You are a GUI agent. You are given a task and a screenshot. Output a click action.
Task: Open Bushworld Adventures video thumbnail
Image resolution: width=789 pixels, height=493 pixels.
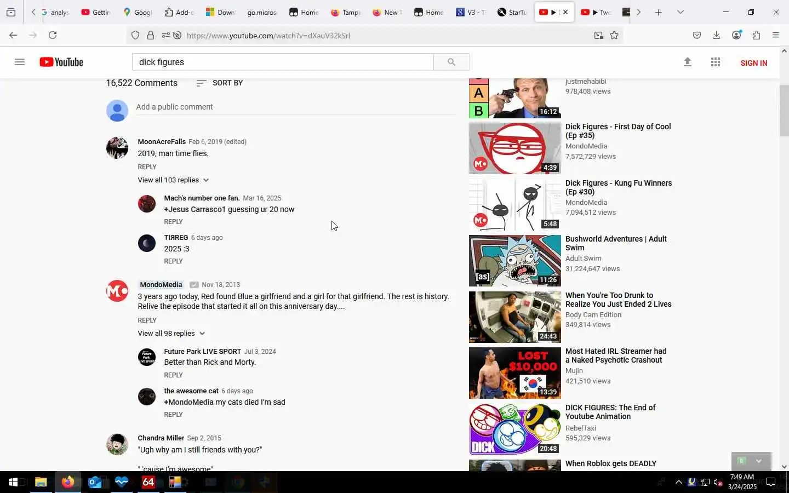click(x=514, y=261)
